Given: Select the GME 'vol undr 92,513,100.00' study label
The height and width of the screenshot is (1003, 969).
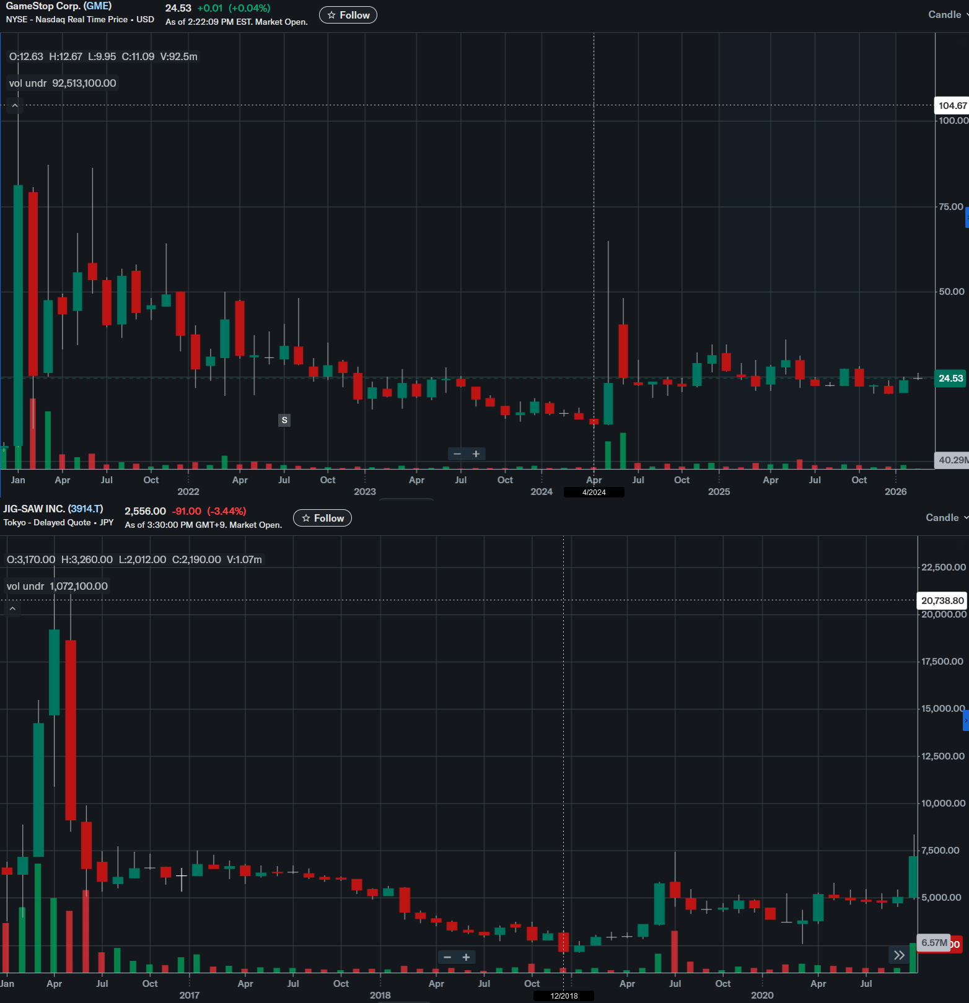Looking at the screenshot, I should tap(63, 83).
